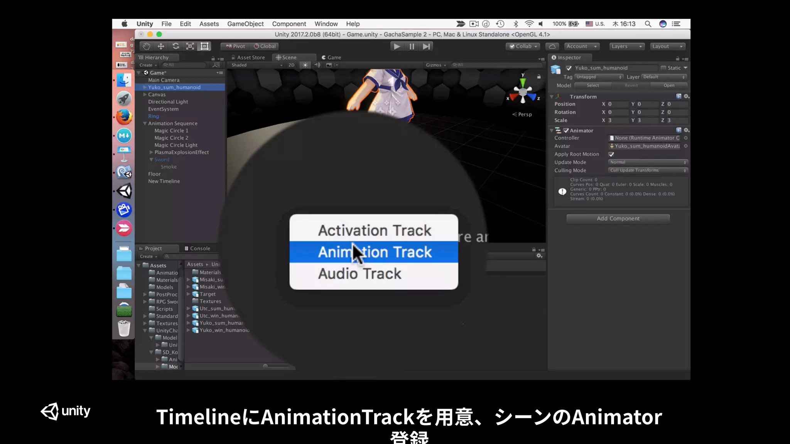Click Controller object picker circle
Viewport: 790px width, 444px height.
(685, 138)
